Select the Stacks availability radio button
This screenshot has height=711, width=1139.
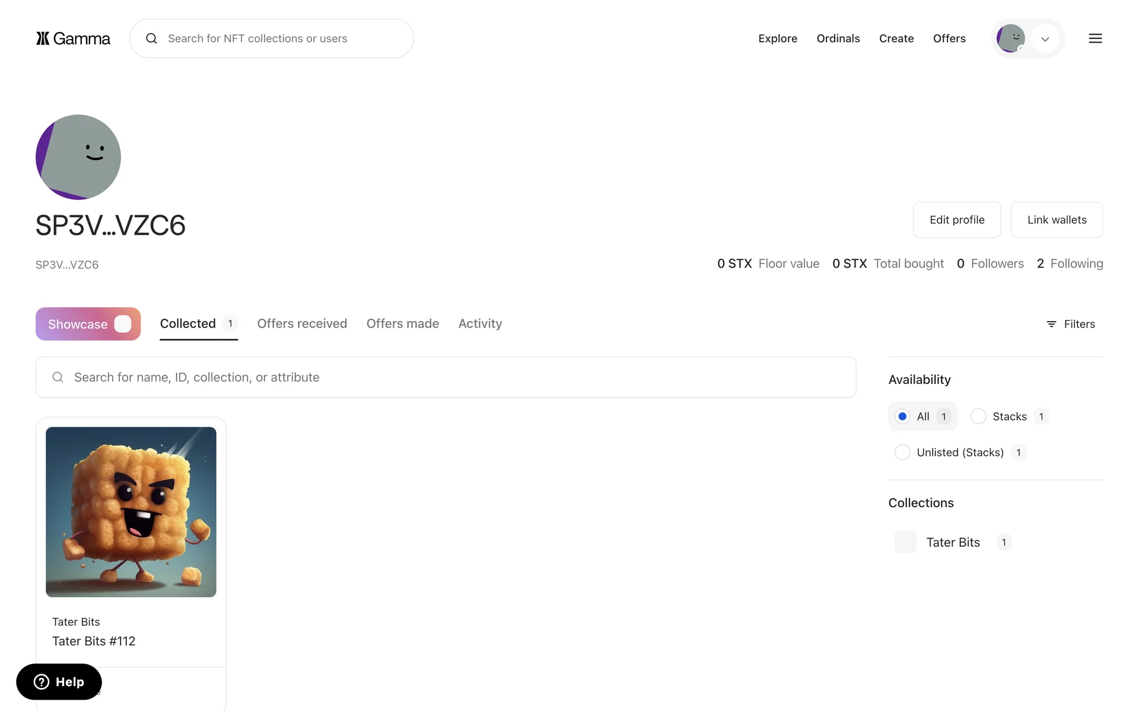click(x=978, y=417)
